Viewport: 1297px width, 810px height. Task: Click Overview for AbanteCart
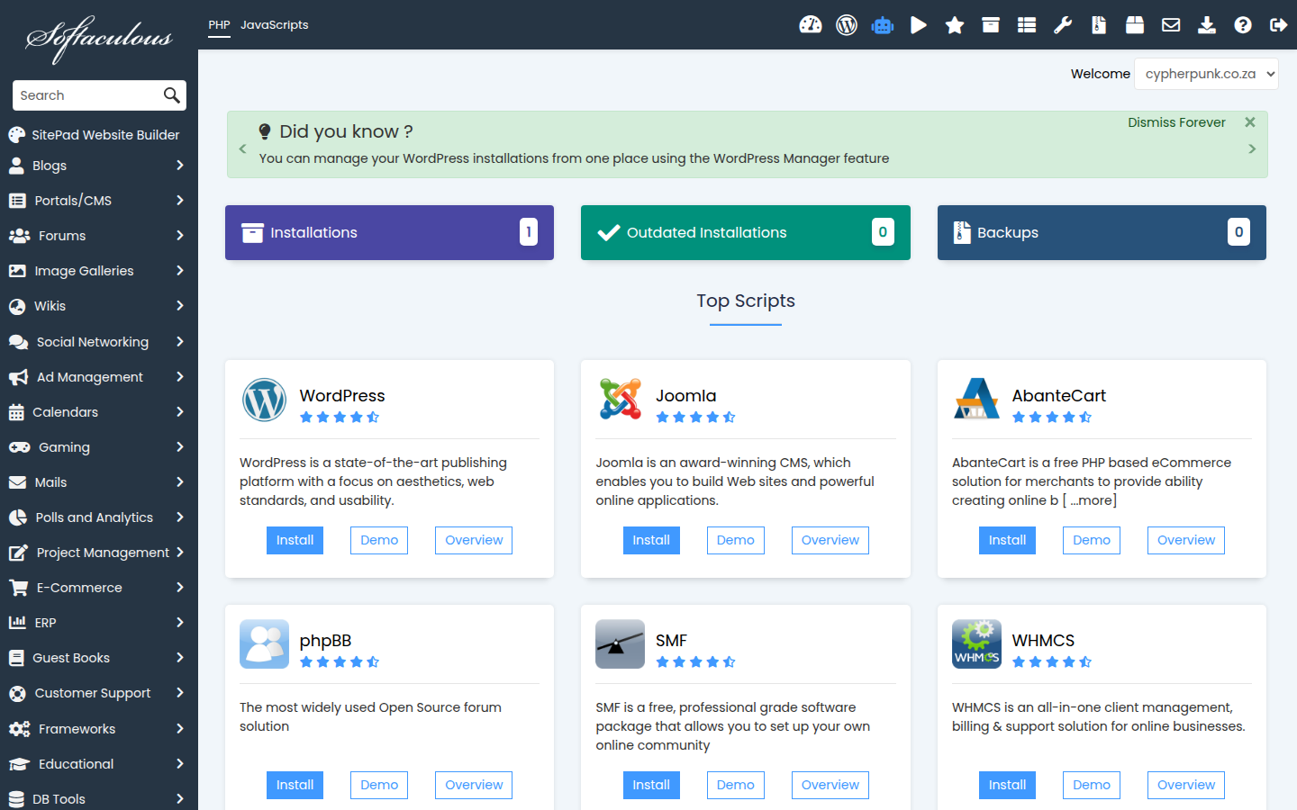1186,540
